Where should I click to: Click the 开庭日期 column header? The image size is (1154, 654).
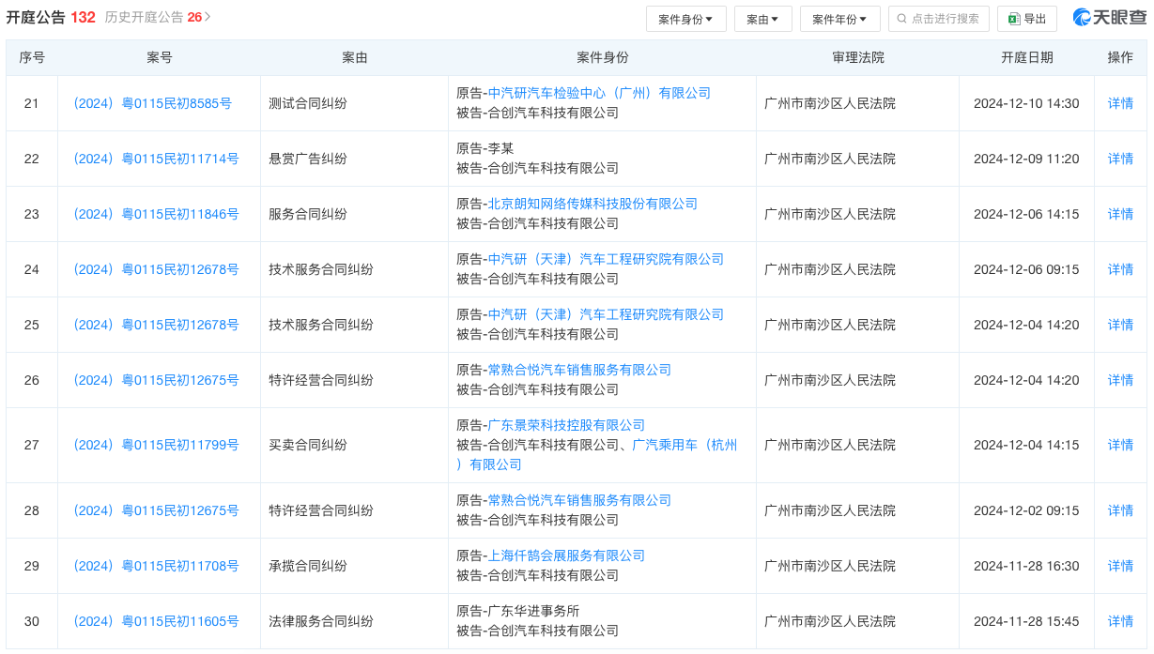[1026, 57]
